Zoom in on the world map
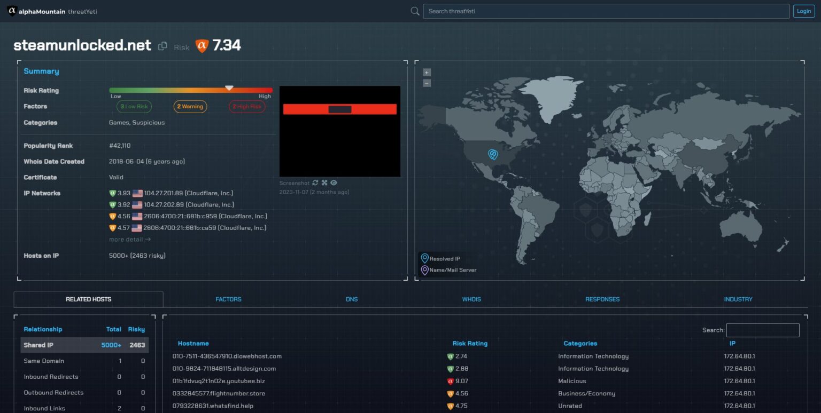The width and height of the screenshot is (821, 413). click(427, 73)
